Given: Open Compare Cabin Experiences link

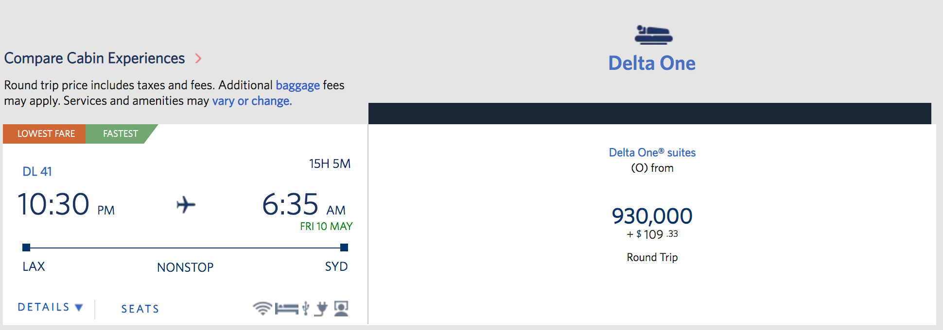Looking at the screenshot, I should (x=95, y=58).
